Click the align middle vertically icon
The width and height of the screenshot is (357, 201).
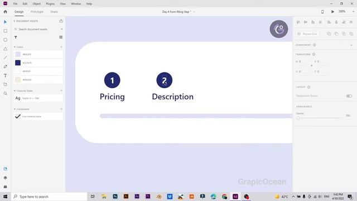tap(306, 22)
